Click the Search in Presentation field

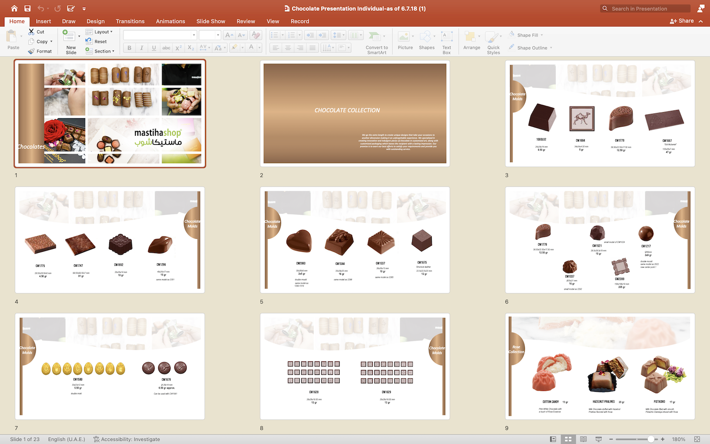[x=646, y=9]
